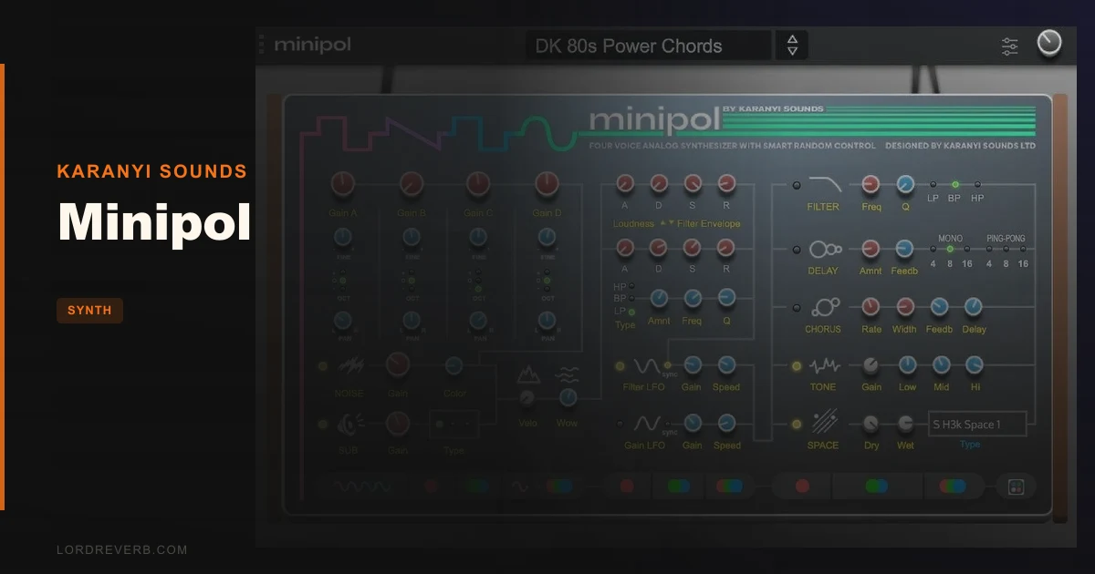The image size is (1095, 574).
Task: Click the FILTER Freq knob
Action: coord(871,185)
